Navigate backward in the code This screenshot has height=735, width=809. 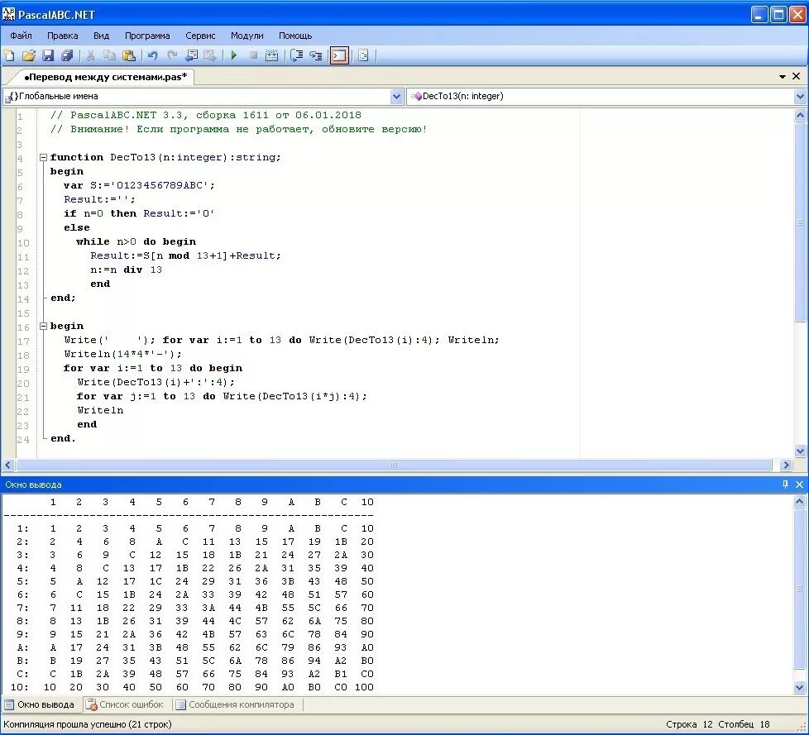[x=191, y=55]
